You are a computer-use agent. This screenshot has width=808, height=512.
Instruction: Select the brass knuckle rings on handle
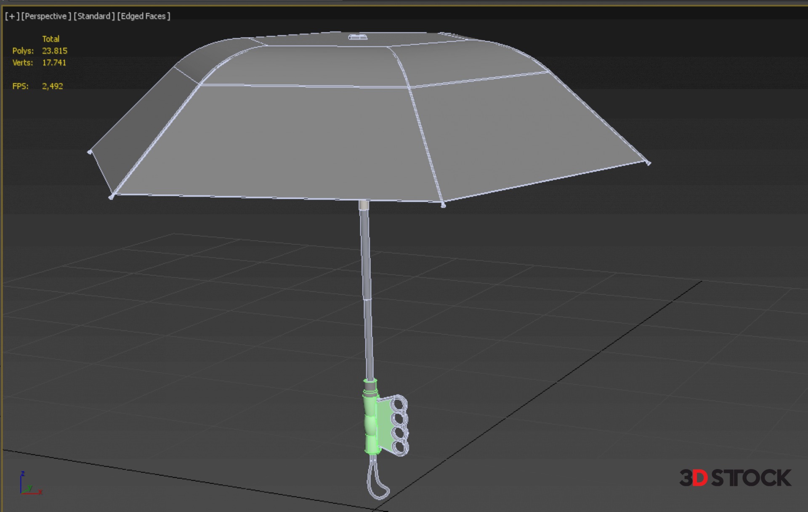[x=398, y=425]
